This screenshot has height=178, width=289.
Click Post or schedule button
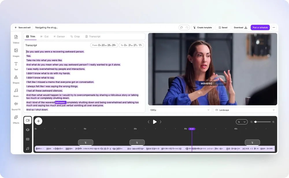(x=260, y=28)
